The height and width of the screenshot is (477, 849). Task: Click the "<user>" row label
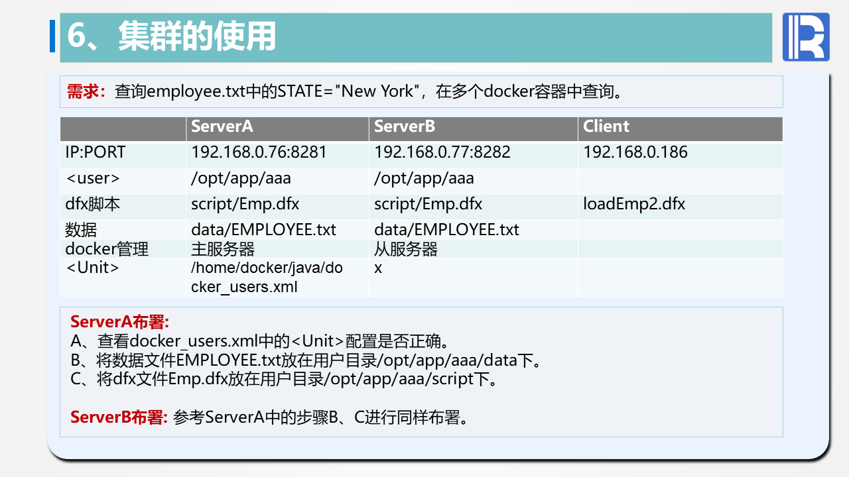pos(93,179)
